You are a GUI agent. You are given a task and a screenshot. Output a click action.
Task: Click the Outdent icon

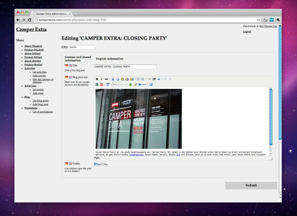pyautogui.click(x=149, y=79)
